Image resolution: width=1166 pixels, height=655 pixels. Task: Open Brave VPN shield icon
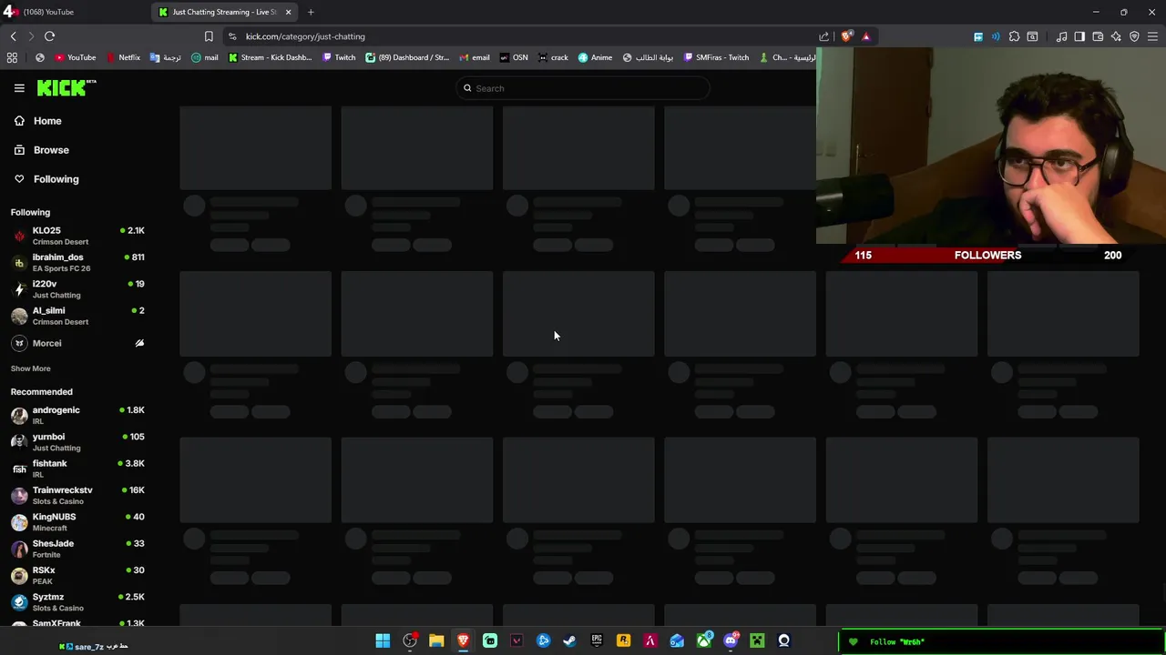coord(1134,36)
